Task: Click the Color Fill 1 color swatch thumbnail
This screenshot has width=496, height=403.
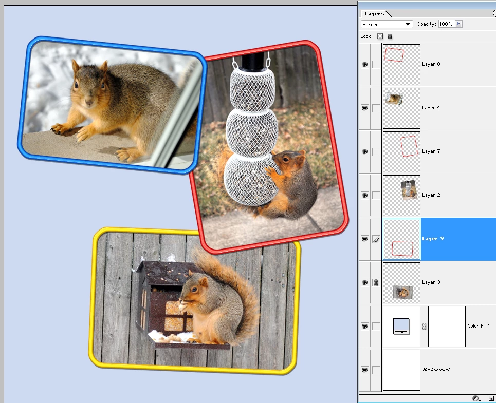Action: (402, 327)
